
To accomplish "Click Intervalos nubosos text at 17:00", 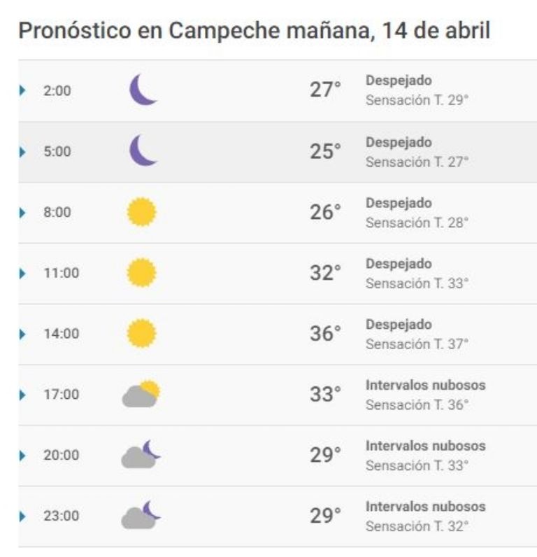I will click(x=426, y=385).
